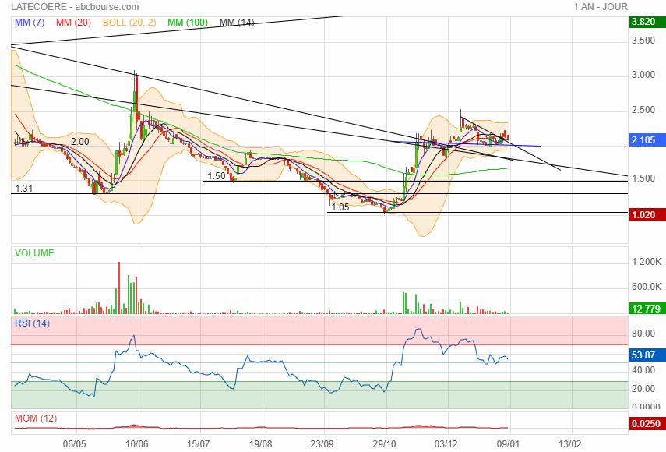Click the green "VOLUME" panel label

tap(34, 253)
